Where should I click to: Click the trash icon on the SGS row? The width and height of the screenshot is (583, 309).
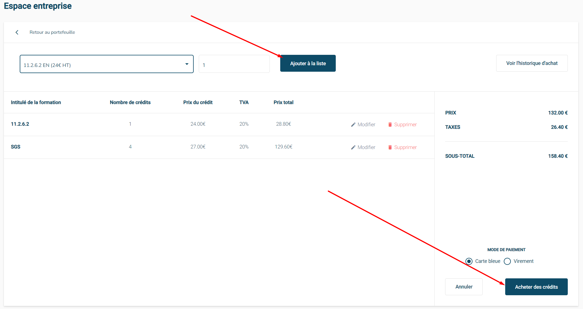[x=390, y=147]
